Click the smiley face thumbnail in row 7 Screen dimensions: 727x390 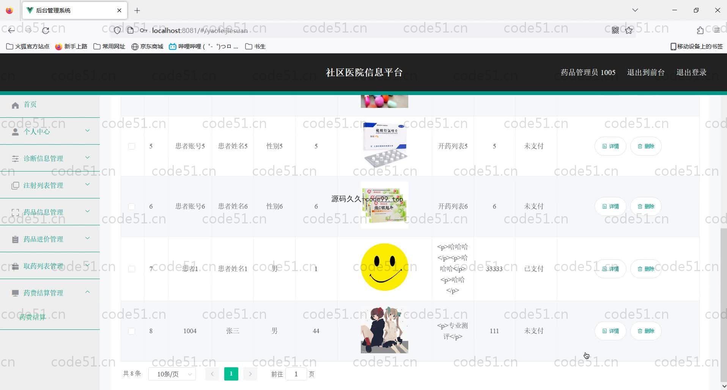click(384, 267)
